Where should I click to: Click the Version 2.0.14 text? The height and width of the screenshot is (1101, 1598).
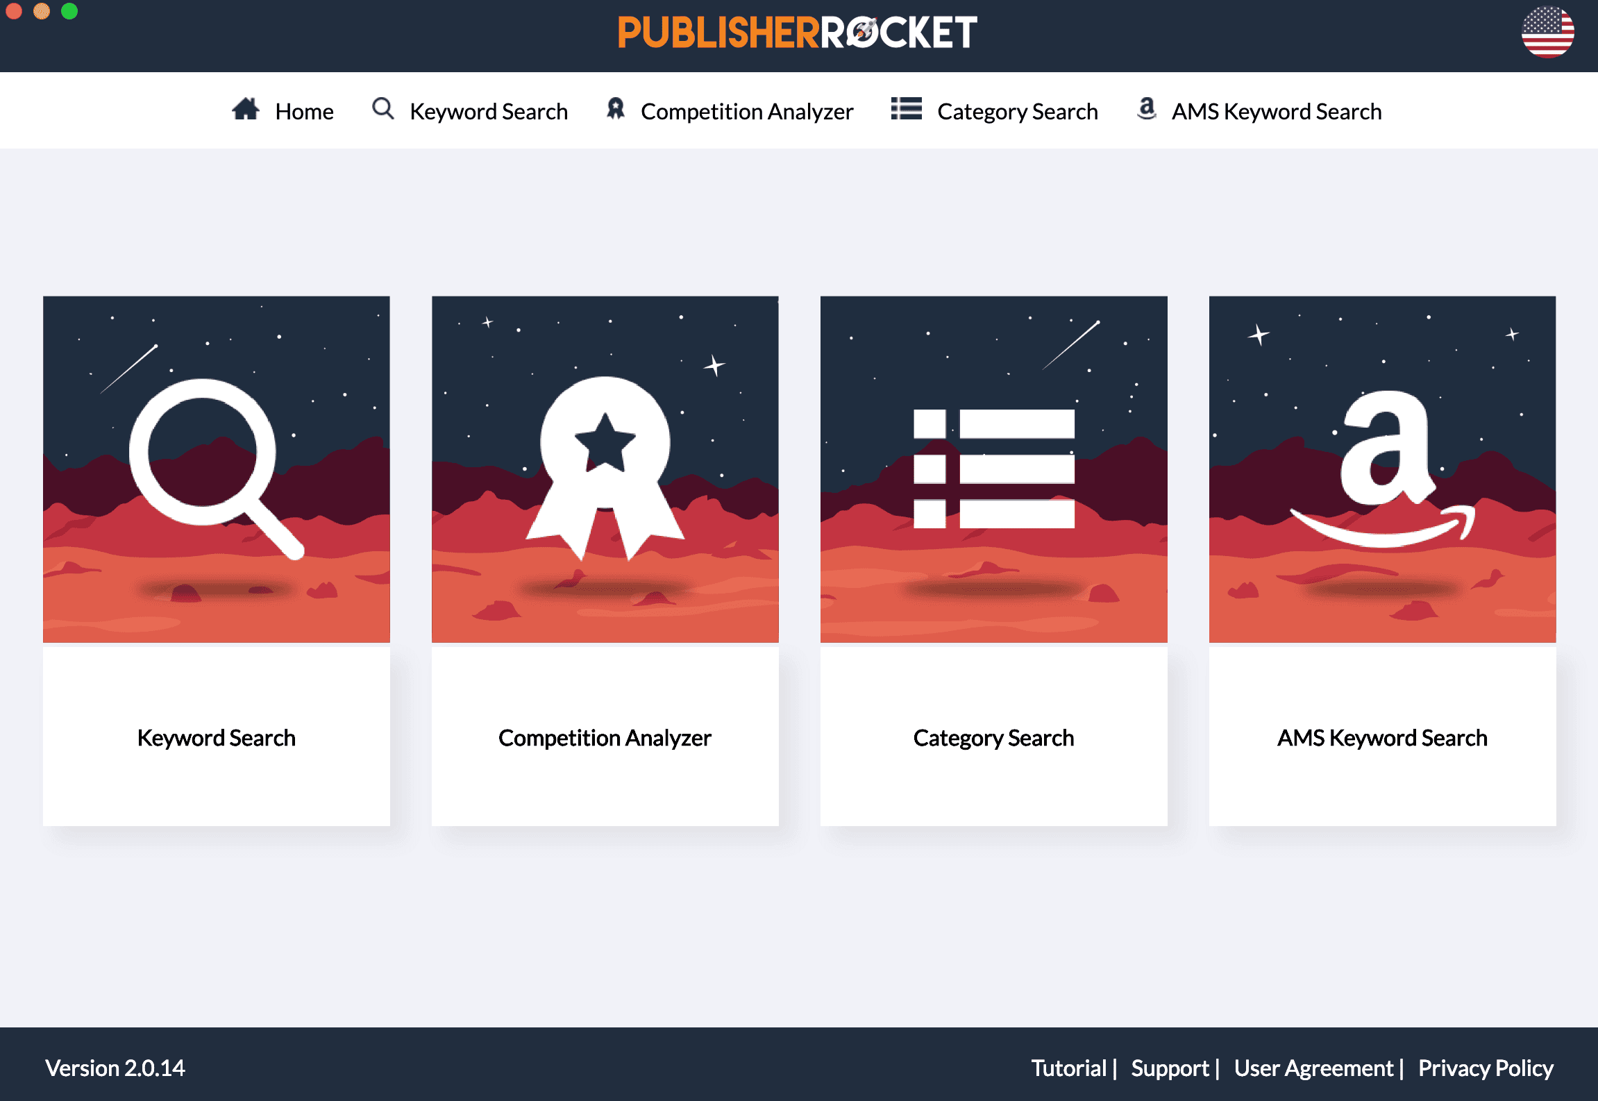pyautogui.click(x=115, y=1068)
